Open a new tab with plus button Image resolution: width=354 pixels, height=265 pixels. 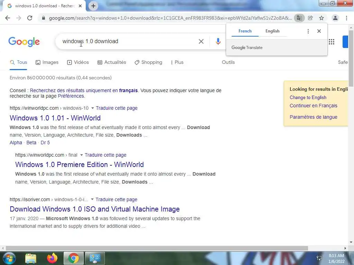point(93,6)
